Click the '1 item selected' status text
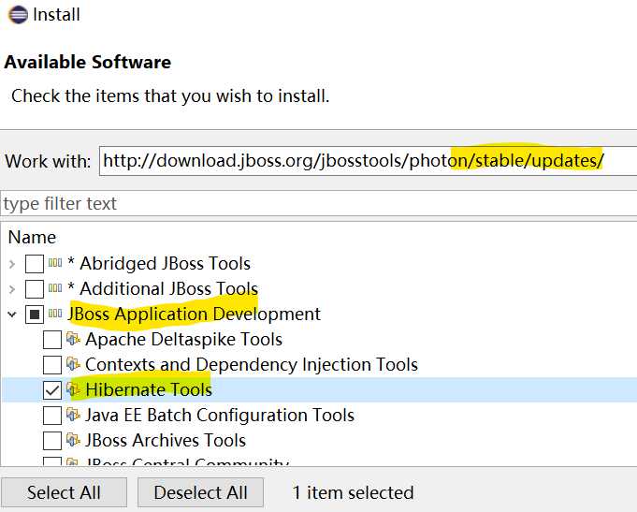The image size is (637, 512). [353, 492]
